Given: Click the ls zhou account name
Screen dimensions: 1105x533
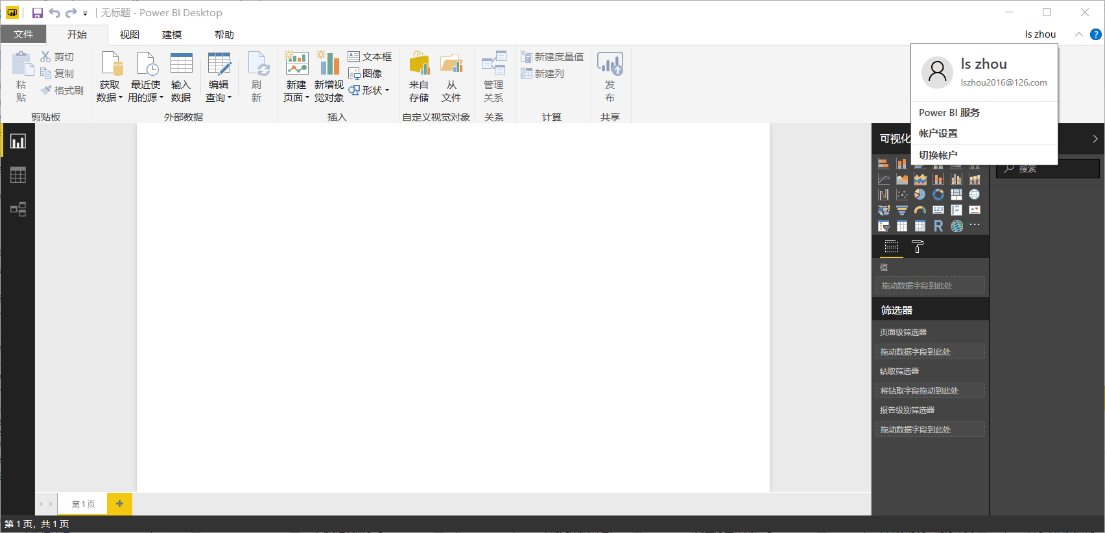Looking at the screenshot, I should point(1041,34).
